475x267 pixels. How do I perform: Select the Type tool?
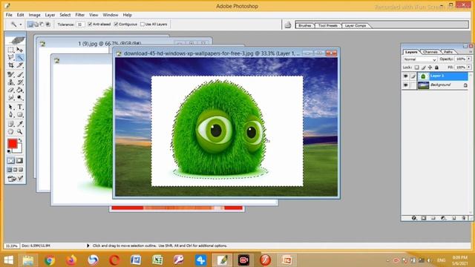point(20,107)
